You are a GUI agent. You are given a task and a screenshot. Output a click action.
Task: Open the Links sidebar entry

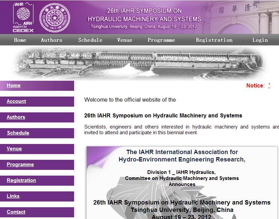pos(13,196)
